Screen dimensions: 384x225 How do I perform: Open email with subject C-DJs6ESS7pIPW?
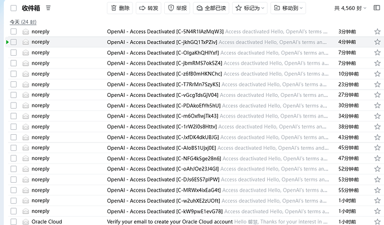point(163,180)
